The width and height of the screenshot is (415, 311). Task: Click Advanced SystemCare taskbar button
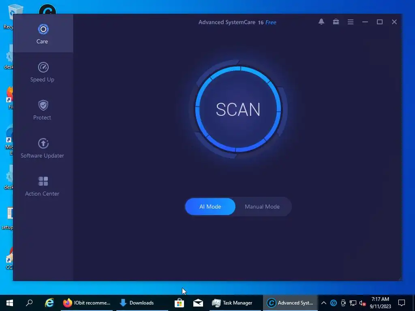(x=290, y=303)
